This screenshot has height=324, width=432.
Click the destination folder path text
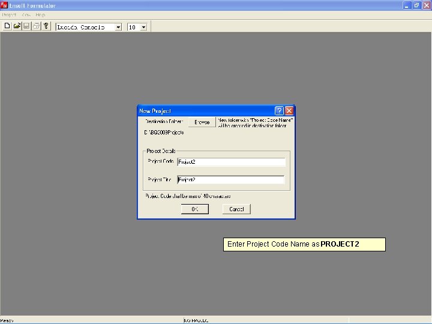coord(164,133)
